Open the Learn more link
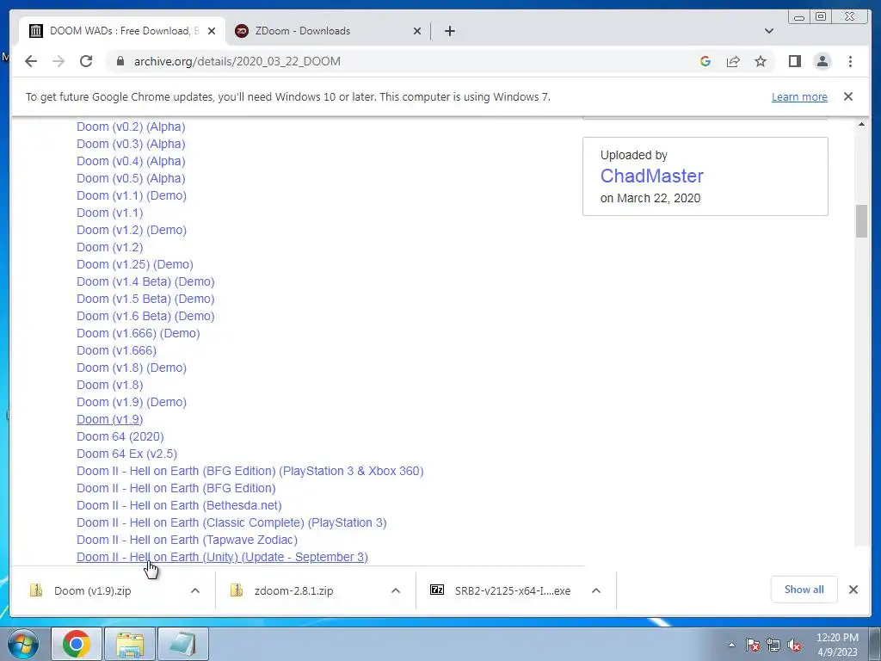Image resolution: width=881 pixels, height=661 pixels. coord(799,96)
